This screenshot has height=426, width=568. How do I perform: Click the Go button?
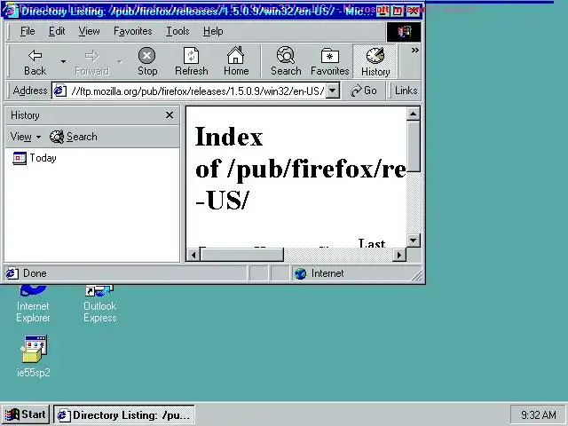tap(364, 91)
